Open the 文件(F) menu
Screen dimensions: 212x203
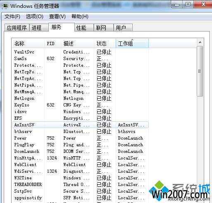tap(12, 17)
